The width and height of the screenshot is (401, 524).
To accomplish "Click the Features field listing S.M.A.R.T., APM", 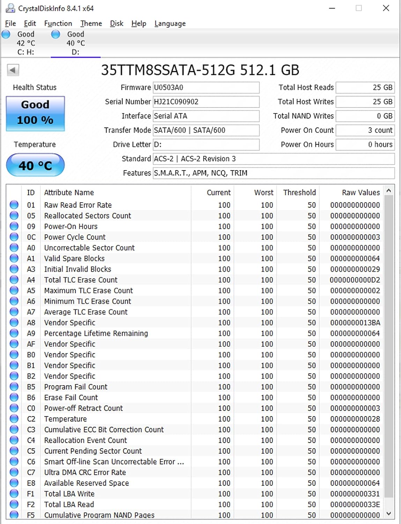I will click(x=274, y=173).
